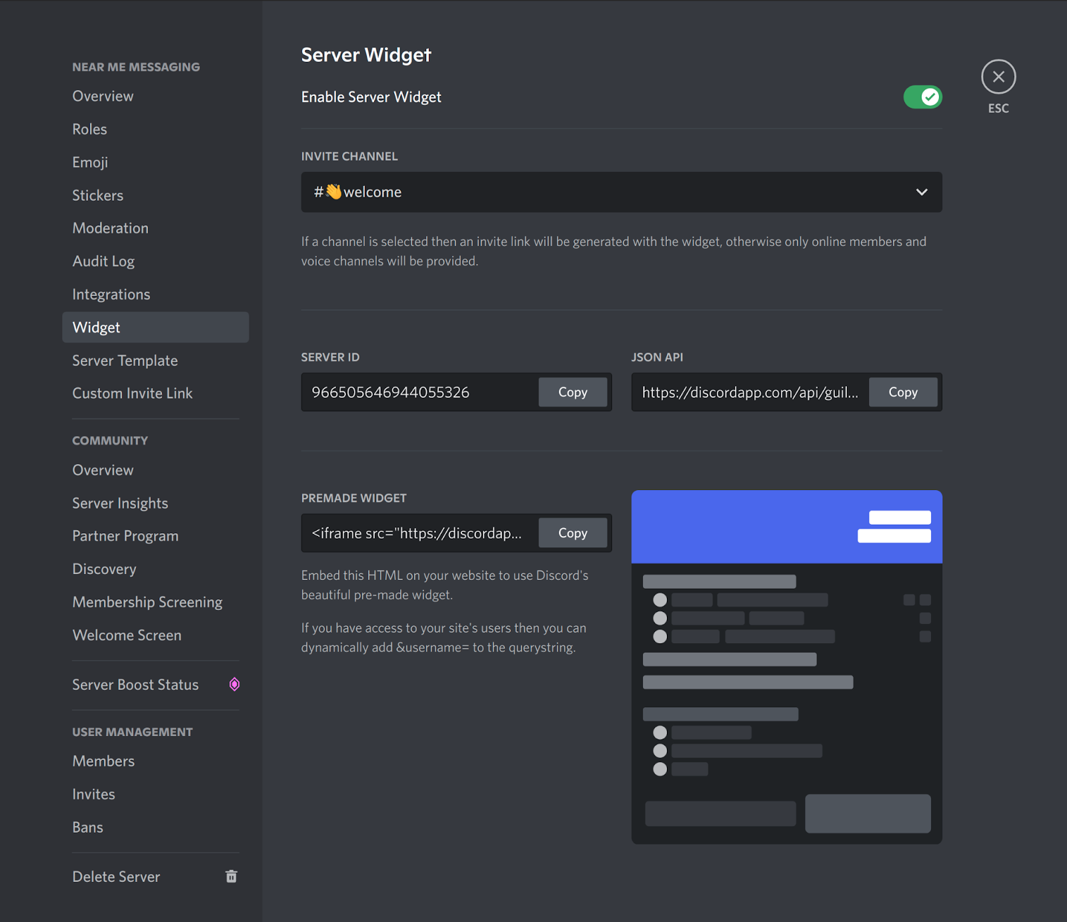
Task: Go to Membership Screening settings
Action: pyautogui.click(x=147, y=601)
